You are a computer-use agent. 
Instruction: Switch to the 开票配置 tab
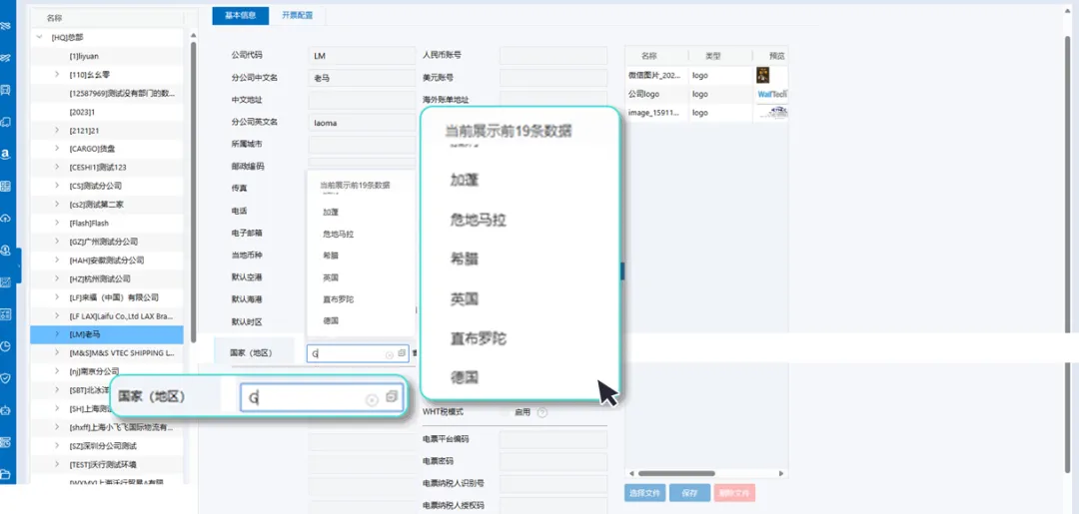click(x=298, y=16)
